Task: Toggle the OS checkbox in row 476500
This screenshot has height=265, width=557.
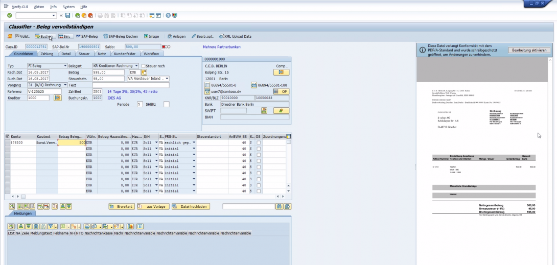Action: [x=258, y=142]
